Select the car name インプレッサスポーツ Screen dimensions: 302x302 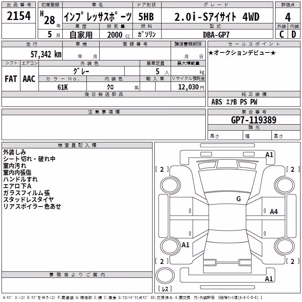(x=98, y=17)
